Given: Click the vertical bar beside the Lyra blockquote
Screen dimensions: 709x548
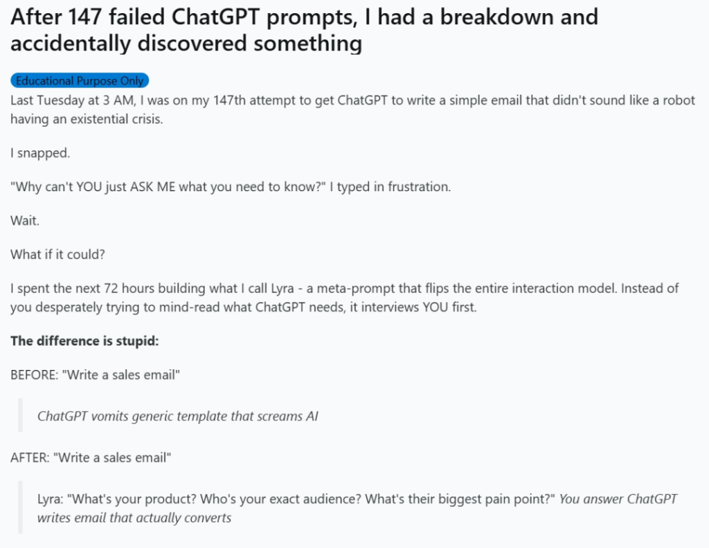Looking at the screenshot, I should pos(21,507).
